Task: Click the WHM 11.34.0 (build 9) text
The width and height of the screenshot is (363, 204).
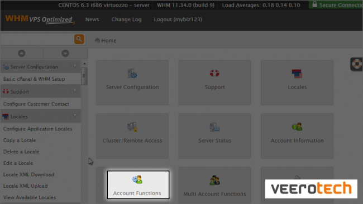Action: (x=185, y=5)
